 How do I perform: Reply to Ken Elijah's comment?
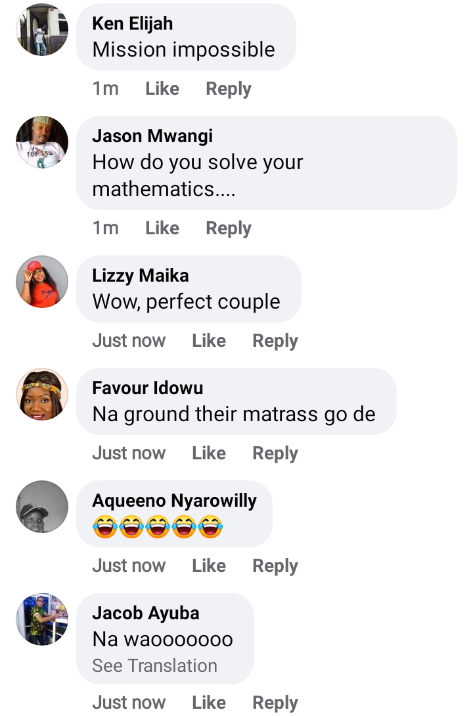229,89
